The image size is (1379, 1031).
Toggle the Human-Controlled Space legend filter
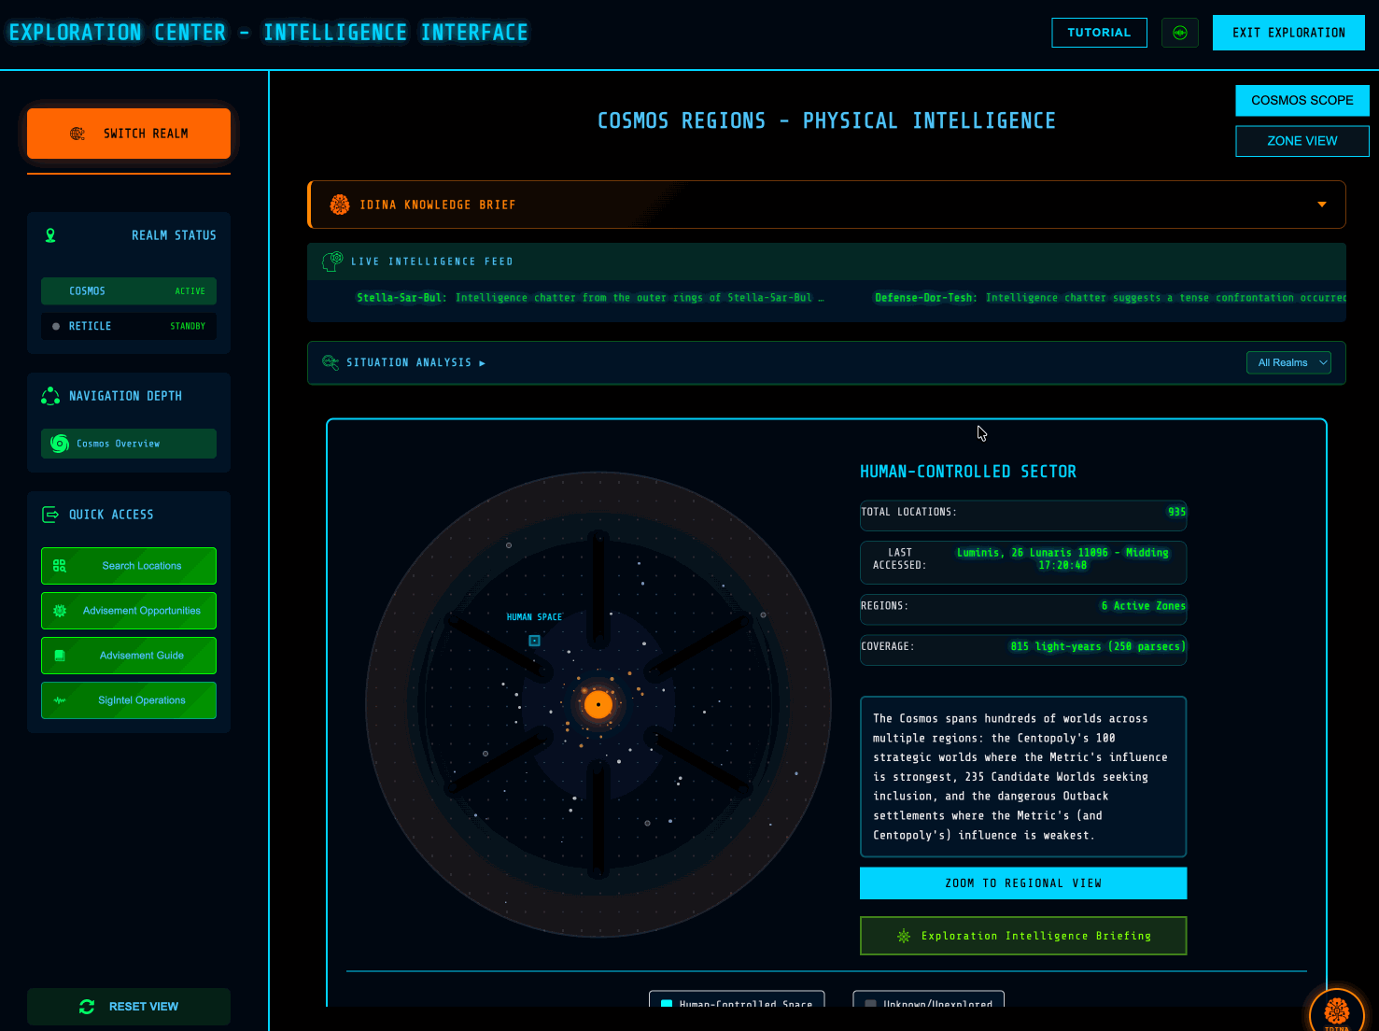click(736, 999)
